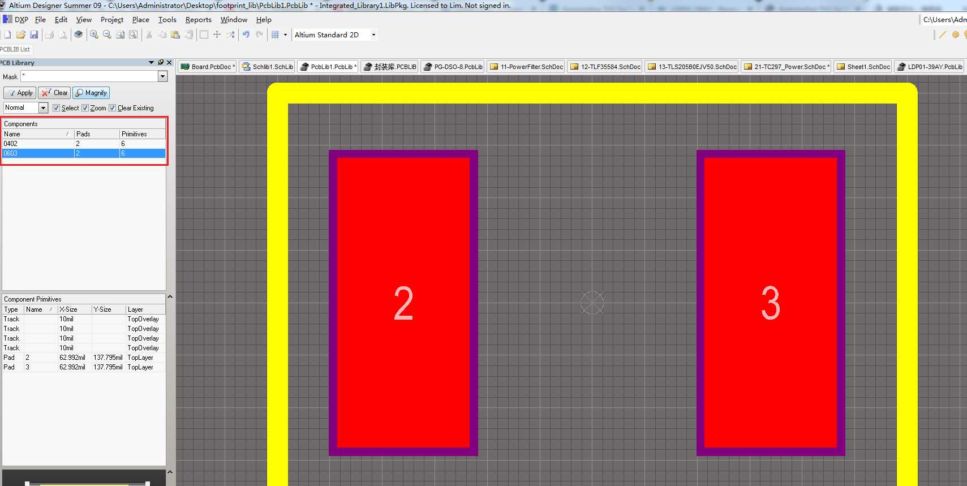The image size is (967, 486).
Task: Open a file with the folder icon
Action: [21, 35]
